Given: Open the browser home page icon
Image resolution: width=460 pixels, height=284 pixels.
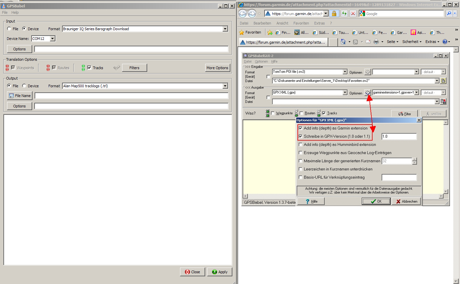Looking at the screenshot, I should pyautogui.click(x=343, y=42).
